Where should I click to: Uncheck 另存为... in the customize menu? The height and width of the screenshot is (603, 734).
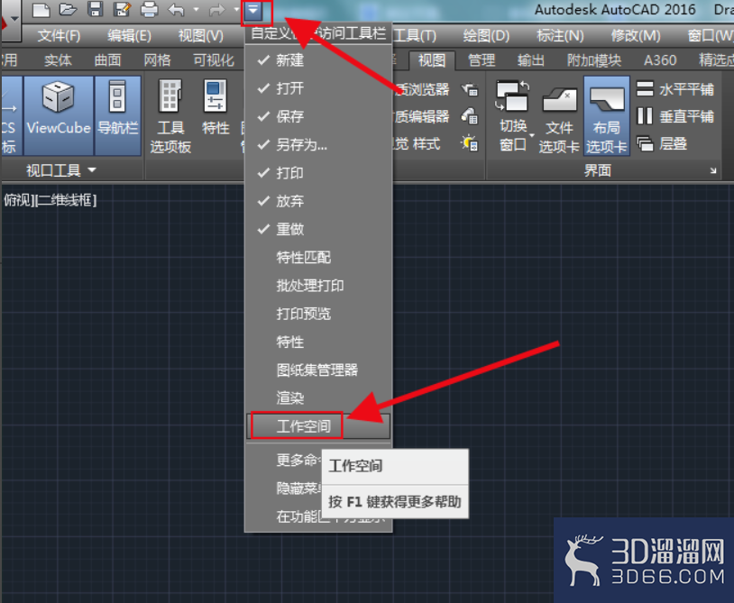point(318,144)
